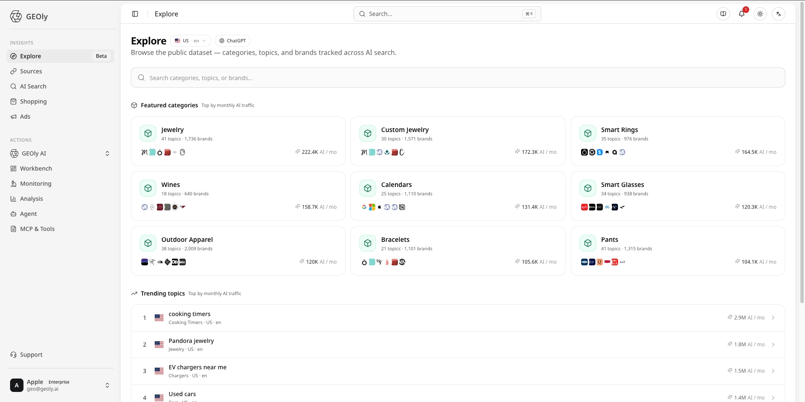This screenshot has height=402, width=805.
Task: Click the Meta logo in Smart Glasses card
Action: (607, 207)
